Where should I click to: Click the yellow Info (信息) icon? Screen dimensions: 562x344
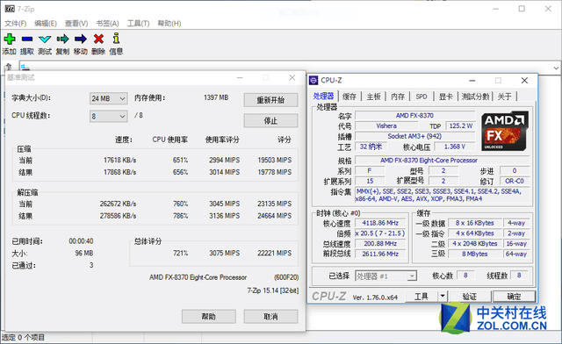click(x=116, y=39)
